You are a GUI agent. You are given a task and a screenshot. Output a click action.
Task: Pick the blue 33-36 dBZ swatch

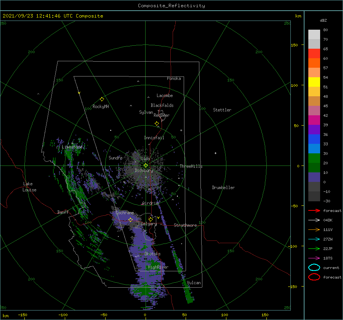314,139
